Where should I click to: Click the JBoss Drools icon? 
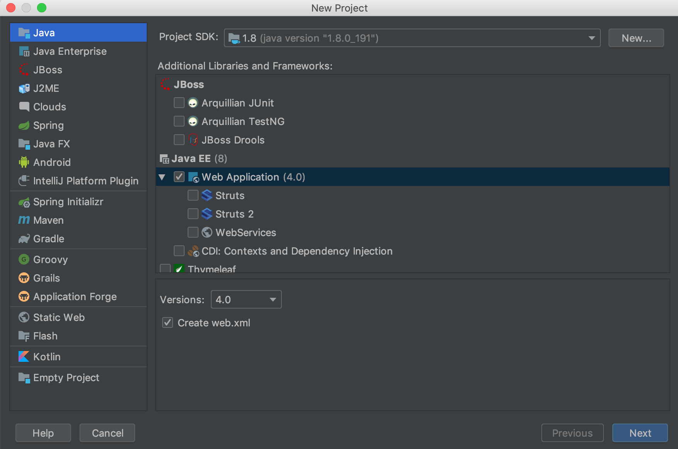coord(193,140)
